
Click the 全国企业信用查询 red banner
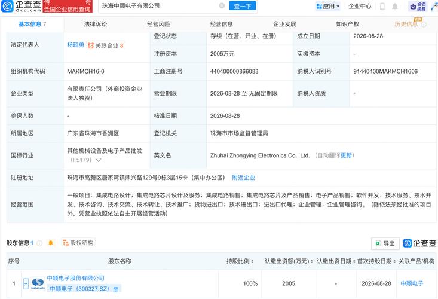coord(68,7)
